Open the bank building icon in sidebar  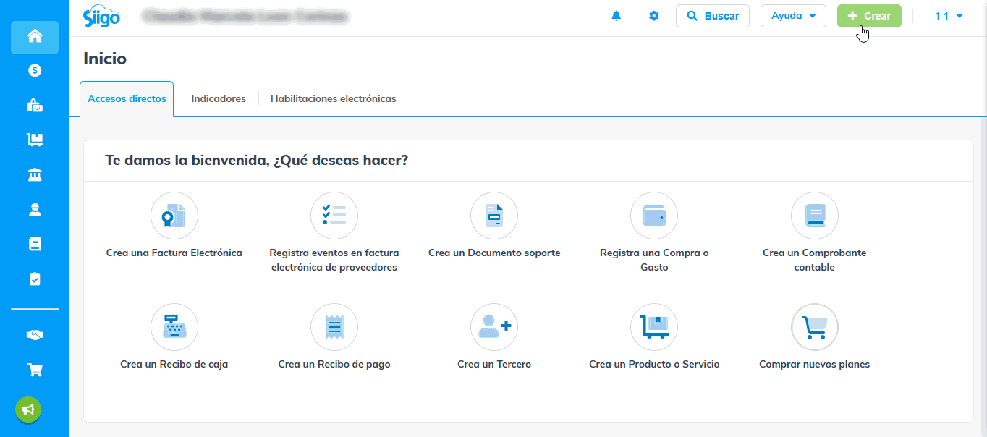coord(35,174)
